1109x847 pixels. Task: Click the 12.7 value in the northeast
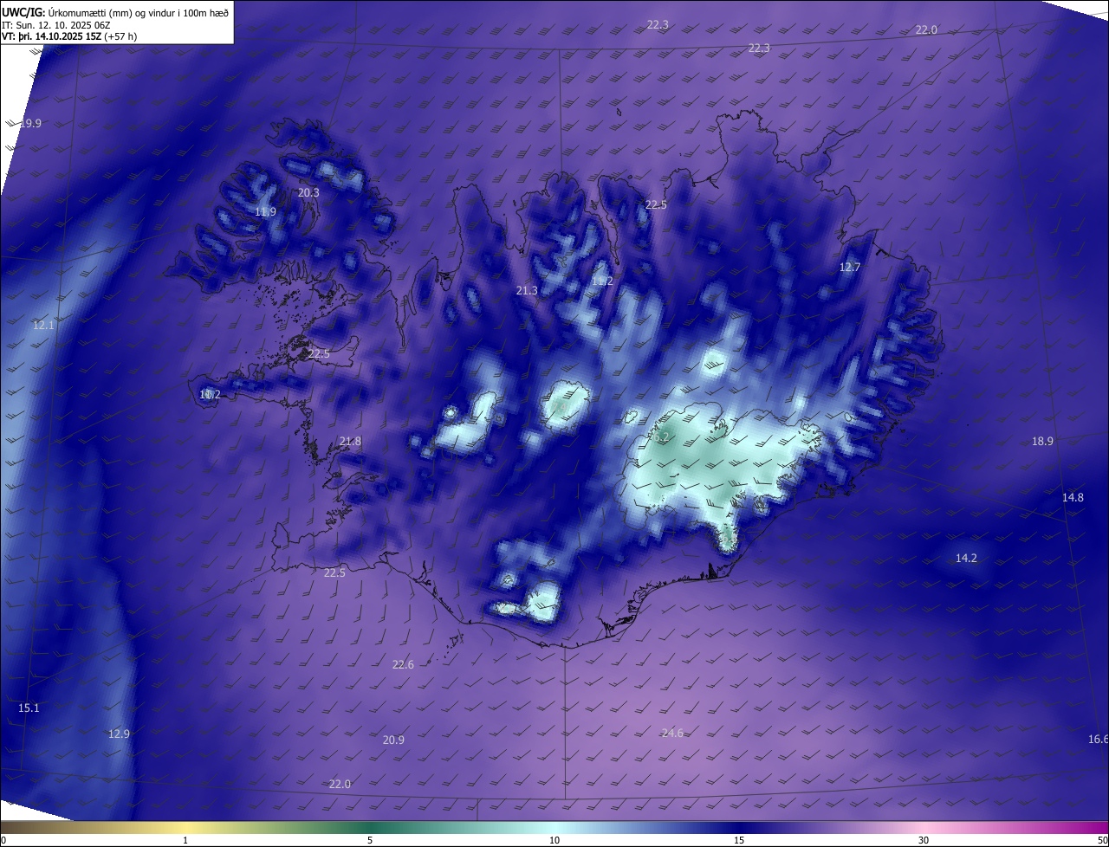point(850,267)
